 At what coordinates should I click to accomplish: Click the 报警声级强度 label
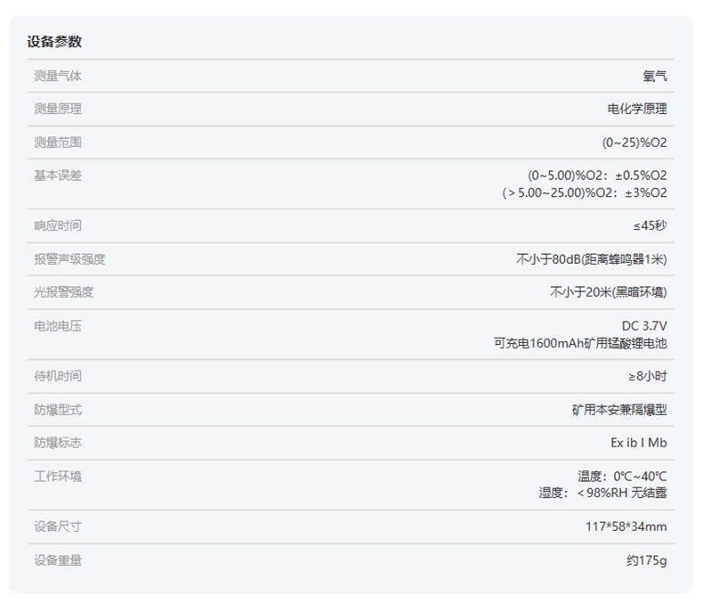coord(69,259)
